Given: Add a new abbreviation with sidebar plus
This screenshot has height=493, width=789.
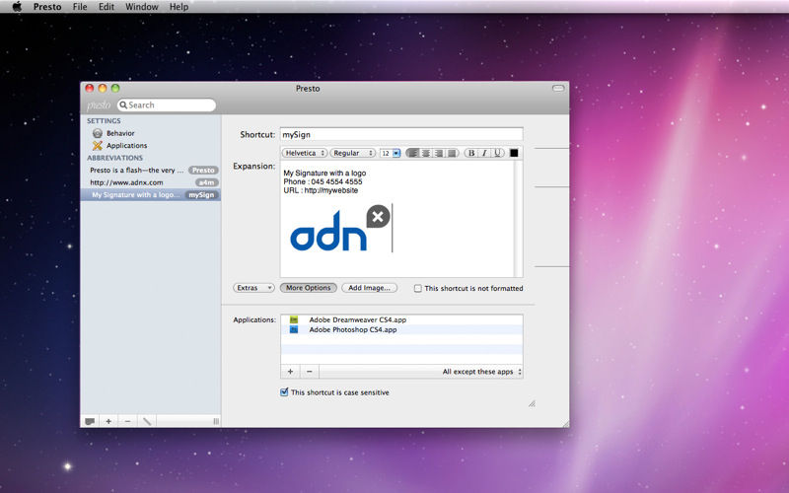Looking at the screenshot, I should (108, 421).
